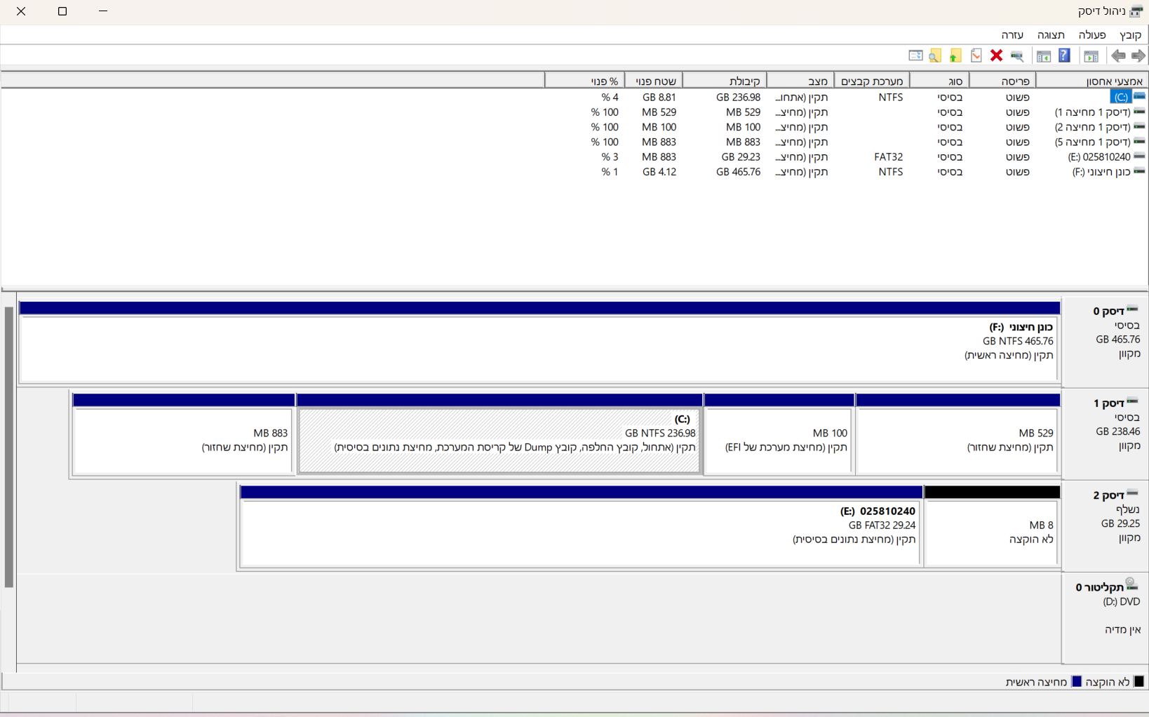Click the document checkmark properties icon
The width and height of the screenshot is (1149, 717).
pyautogui.click(x=976, y=55)
